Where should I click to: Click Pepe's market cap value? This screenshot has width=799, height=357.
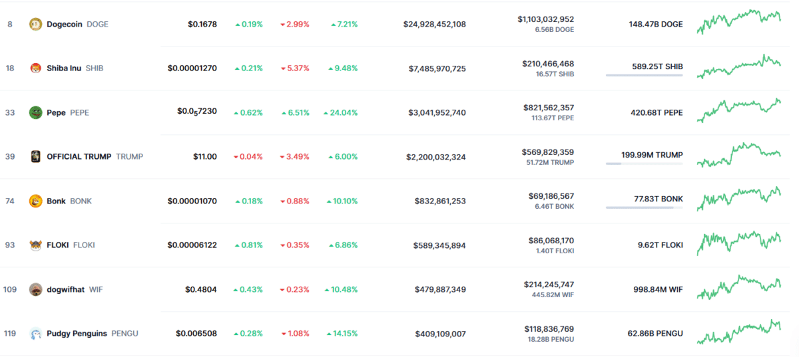click(437, 112)
